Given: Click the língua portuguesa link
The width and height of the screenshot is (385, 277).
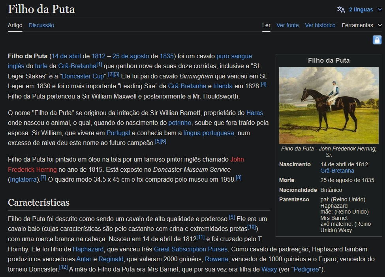Looking at the screenshot, I should point(209,133).
